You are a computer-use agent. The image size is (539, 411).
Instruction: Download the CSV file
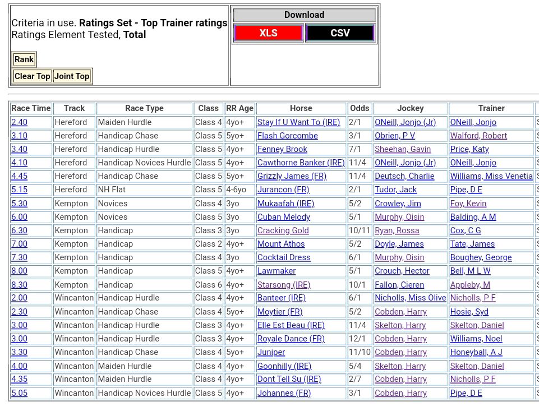pyautogui.click(x=340, y=33)
